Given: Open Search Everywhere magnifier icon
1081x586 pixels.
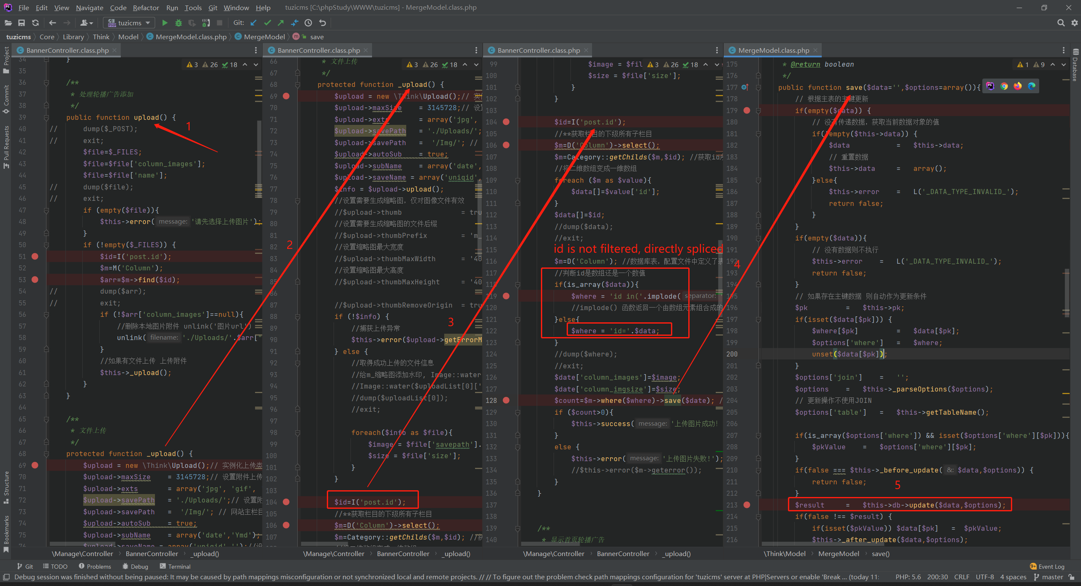Looking at the screenshot, I should click(x=1061, y=23).
